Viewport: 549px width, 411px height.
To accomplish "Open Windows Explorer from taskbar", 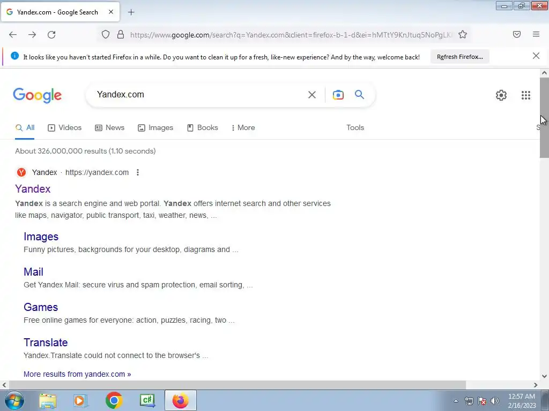I will pos(48,401).
